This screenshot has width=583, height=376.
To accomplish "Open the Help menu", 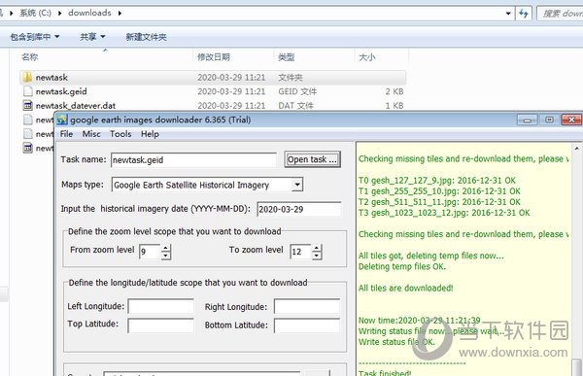I will [x=150, y=134].
